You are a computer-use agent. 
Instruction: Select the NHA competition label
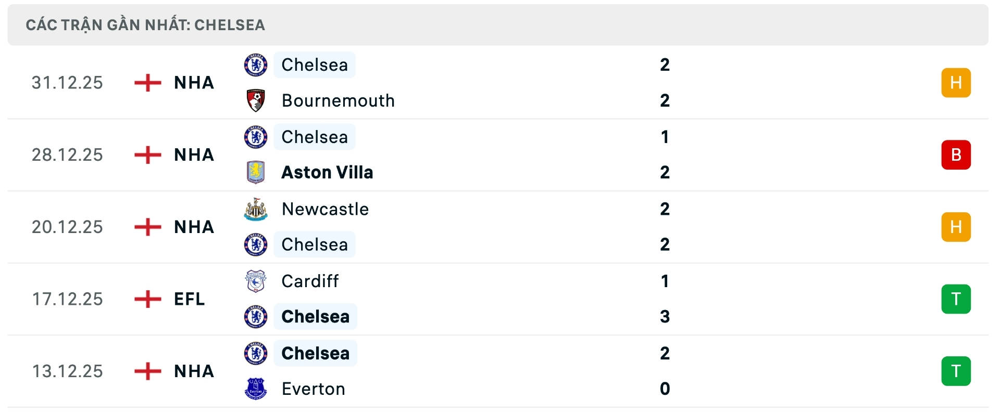pyautogui.click(x=193, y=82)
